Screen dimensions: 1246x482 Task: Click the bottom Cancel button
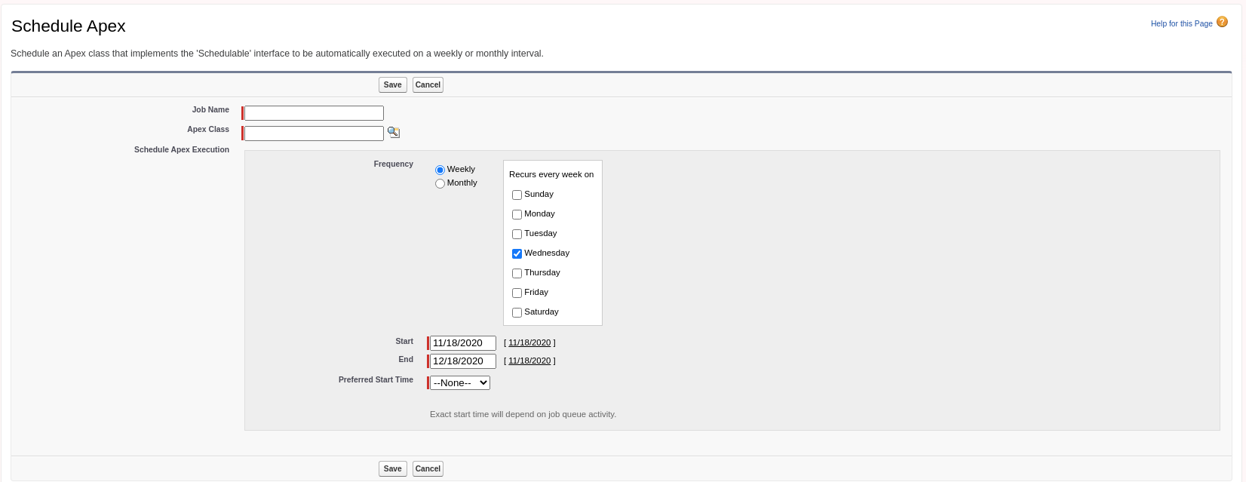[428, 469]
